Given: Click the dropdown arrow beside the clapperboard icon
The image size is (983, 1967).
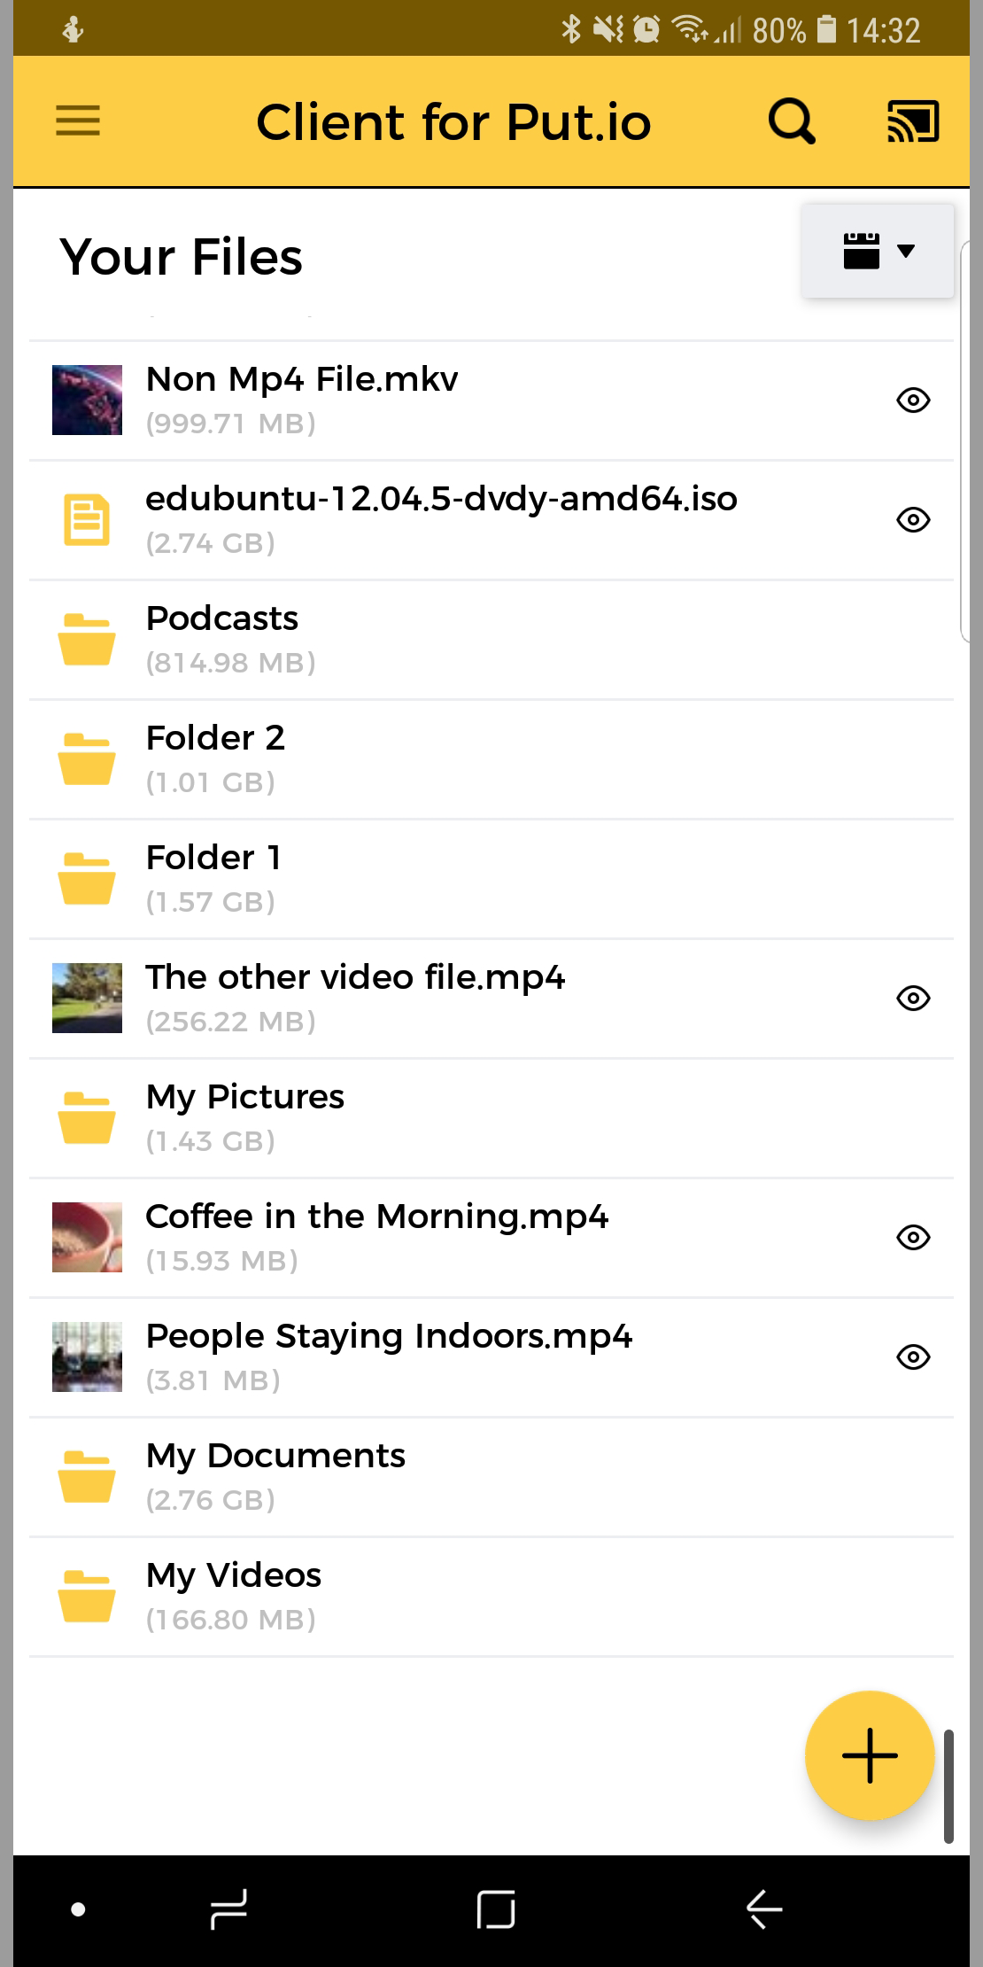Looking at the screenshot, I should (906, 251).
